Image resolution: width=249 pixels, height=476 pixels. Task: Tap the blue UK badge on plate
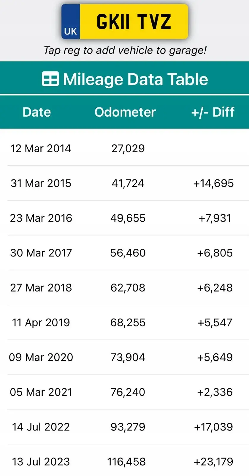point(71,22)
